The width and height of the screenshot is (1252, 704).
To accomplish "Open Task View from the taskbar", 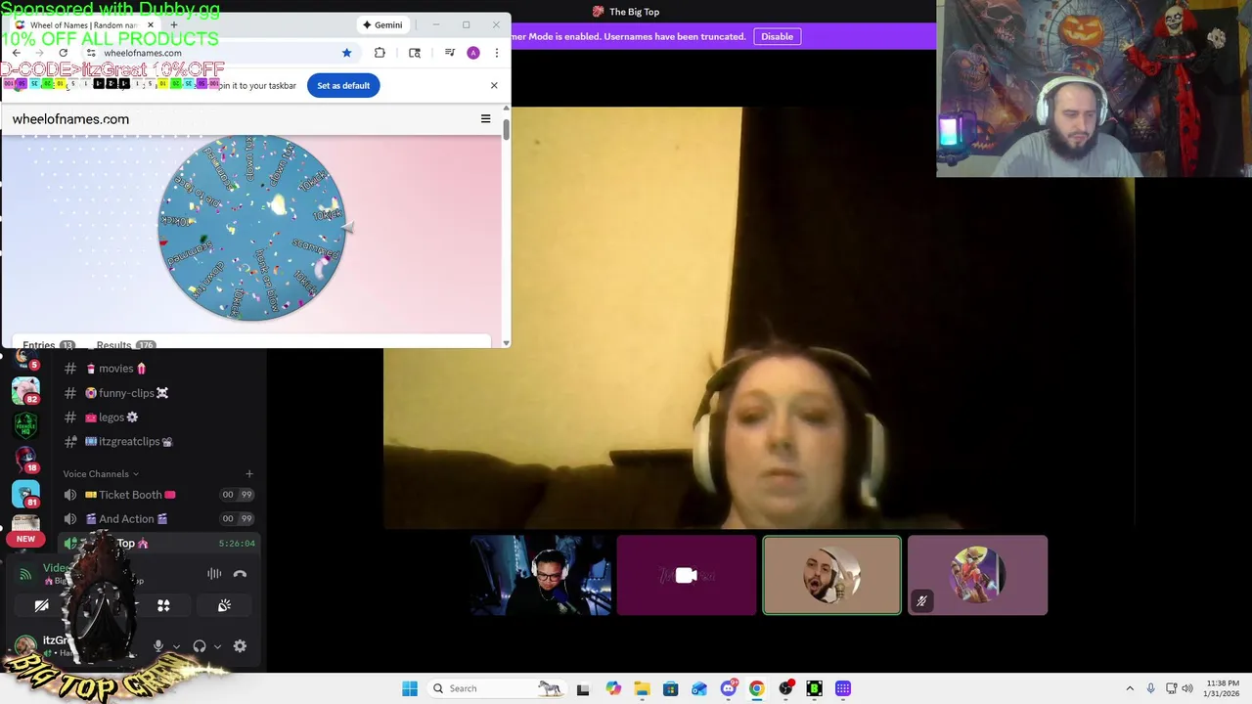I will [x=583, y=688].
